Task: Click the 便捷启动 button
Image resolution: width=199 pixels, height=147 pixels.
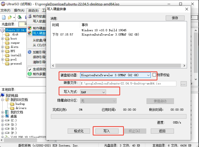Action: point(160,101)
